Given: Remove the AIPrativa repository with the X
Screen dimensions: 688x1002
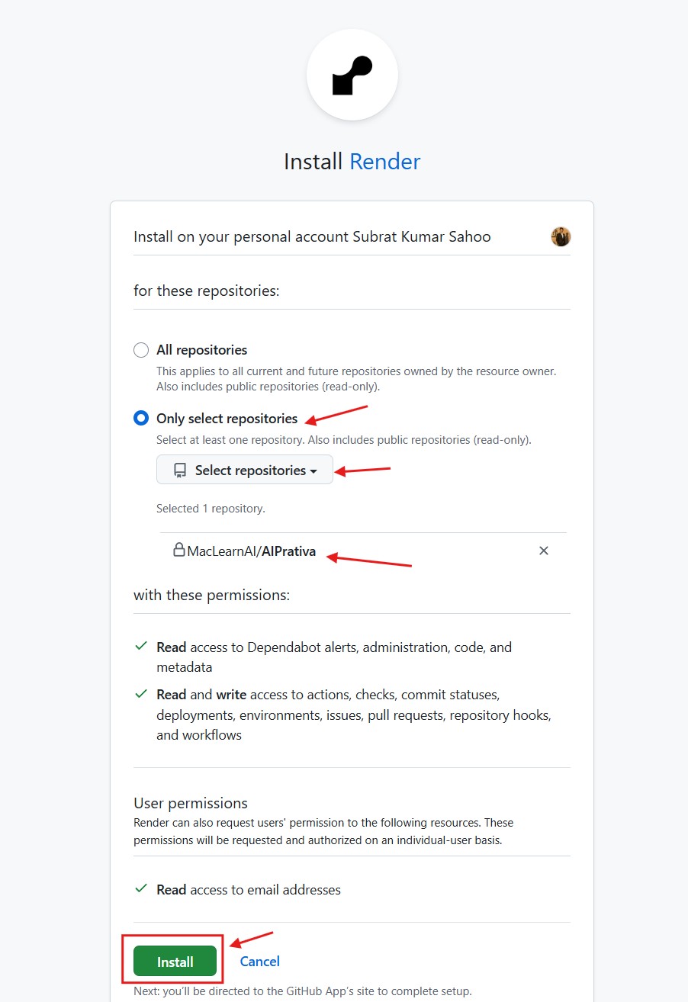Looking at the screenshot, I should 544,551.
